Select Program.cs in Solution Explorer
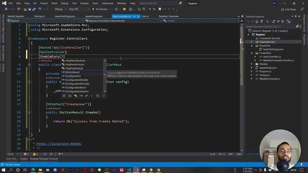The height and width of the screenshot is (173, 308). tap(265, 72)
